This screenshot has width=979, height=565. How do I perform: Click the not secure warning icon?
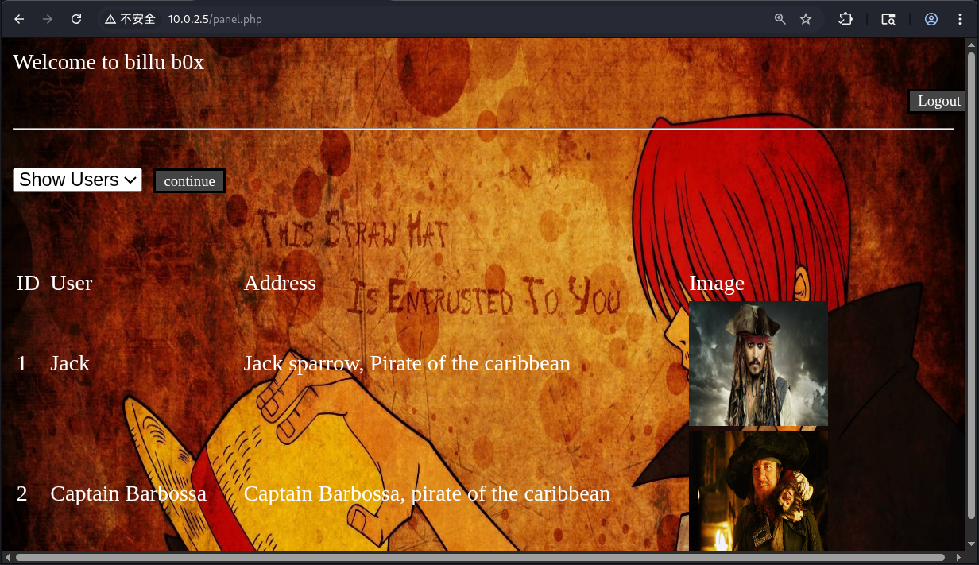tap(110, 19)
